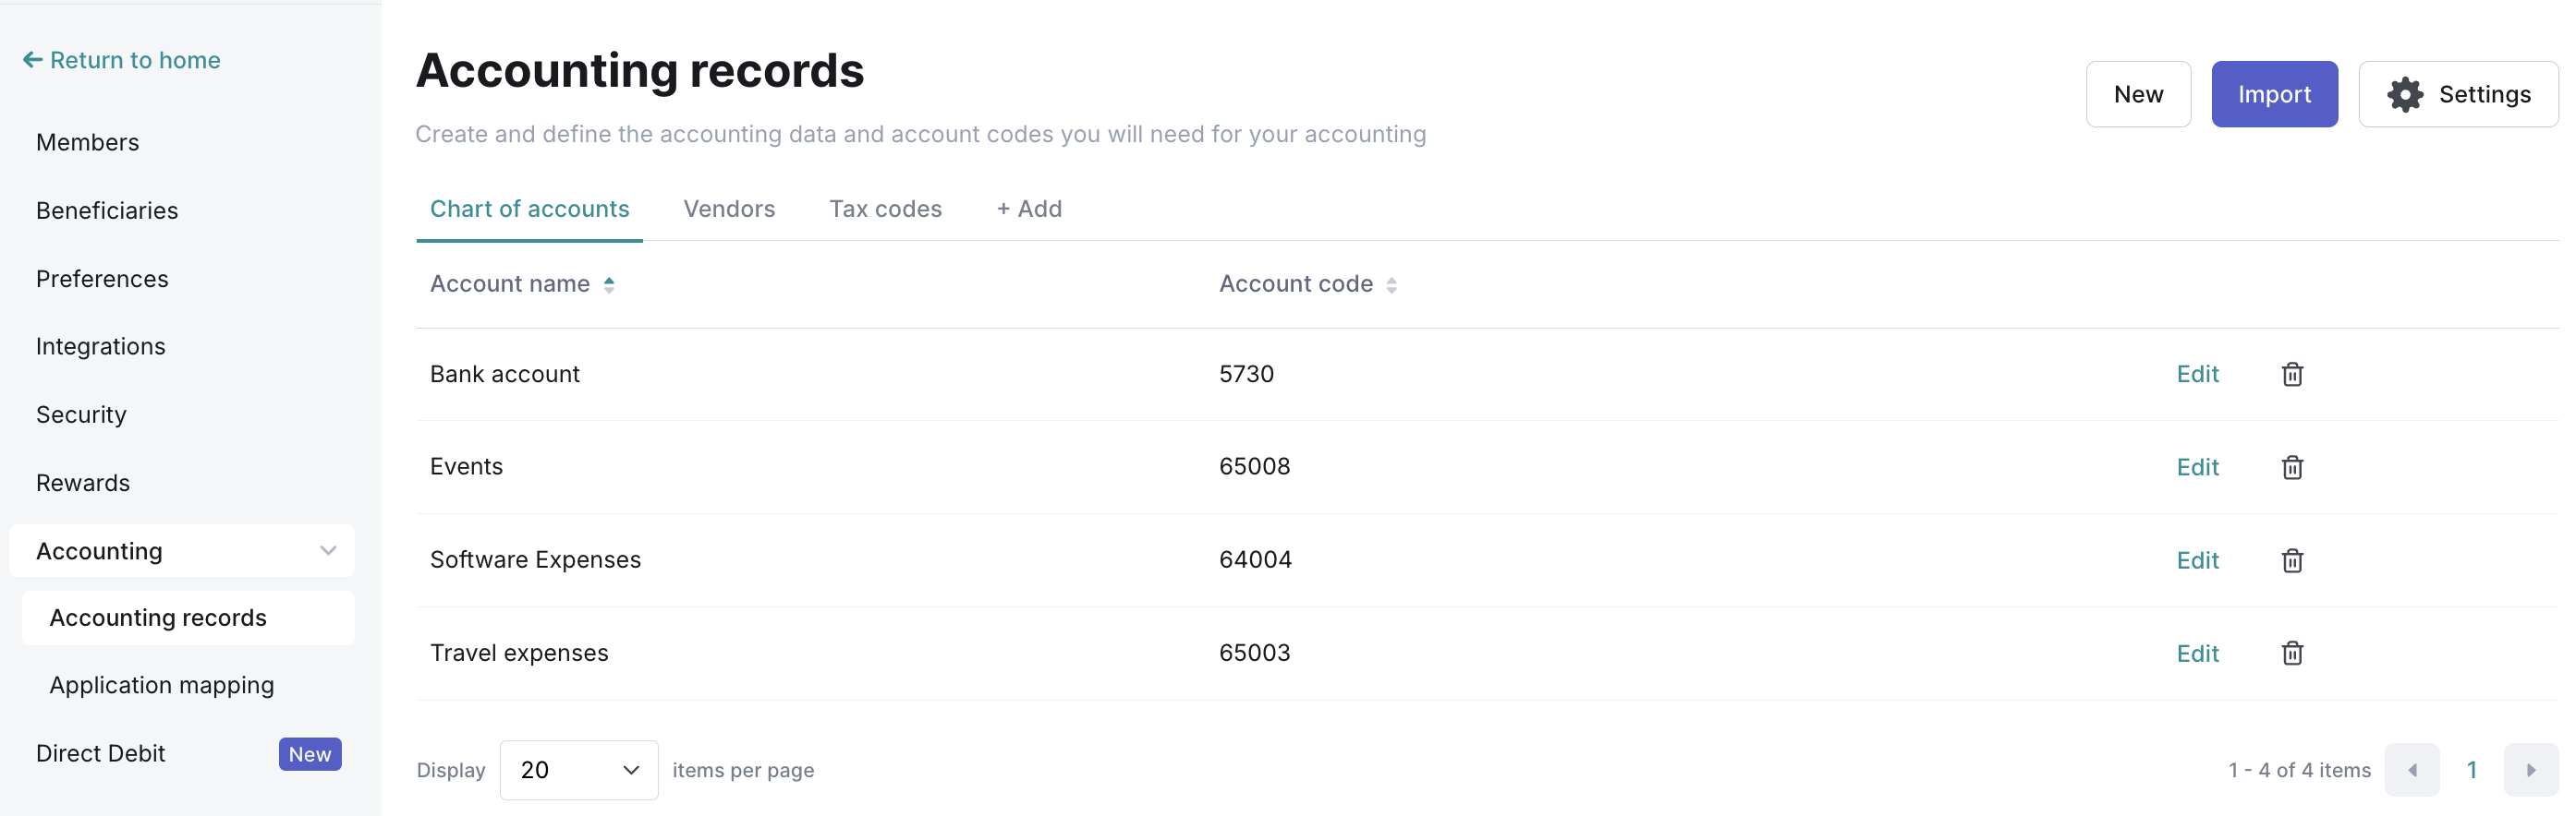Image resolution: width=2576 pixels, height=816 pixels.
Task: Delete Travel expenses via trash icon
Action: 2291,654
